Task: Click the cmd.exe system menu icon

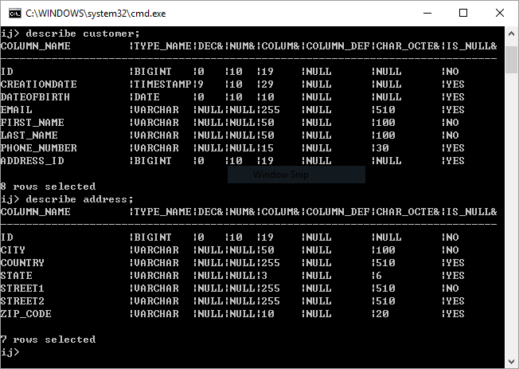Action: [x=15, y=14]
